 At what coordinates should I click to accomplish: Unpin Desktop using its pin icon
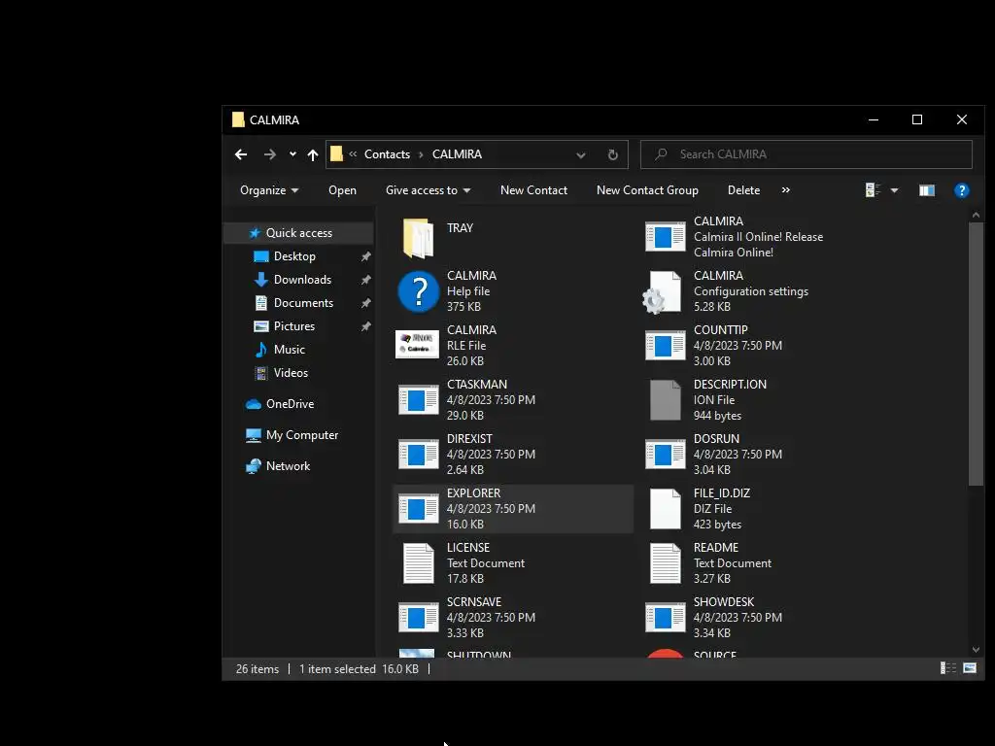pos(365,256)
